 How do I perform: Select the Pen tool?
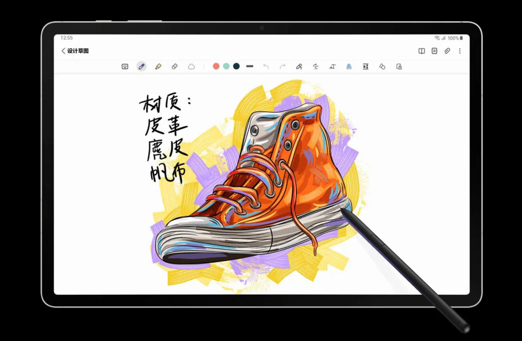coord(142,67)
